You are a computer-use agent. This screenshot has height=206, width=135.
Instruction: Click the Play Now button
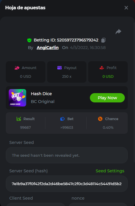[107, 98]
